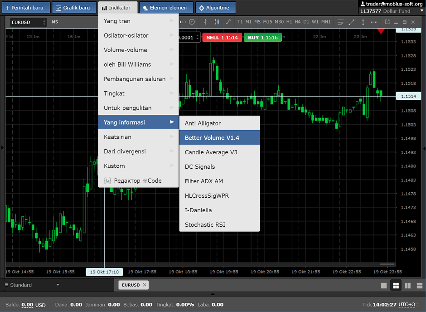Choose the stacked rows layout icon
Image resolution: width=426 pixels, height=312 pixels.
419,285
